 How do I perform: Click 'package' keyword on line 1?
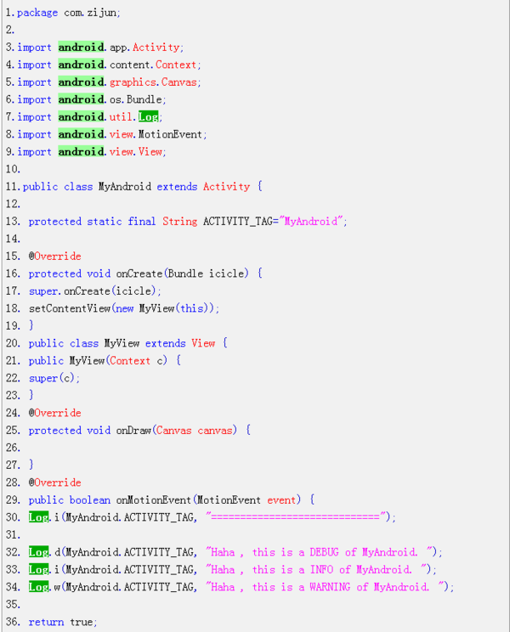point(37,13)
